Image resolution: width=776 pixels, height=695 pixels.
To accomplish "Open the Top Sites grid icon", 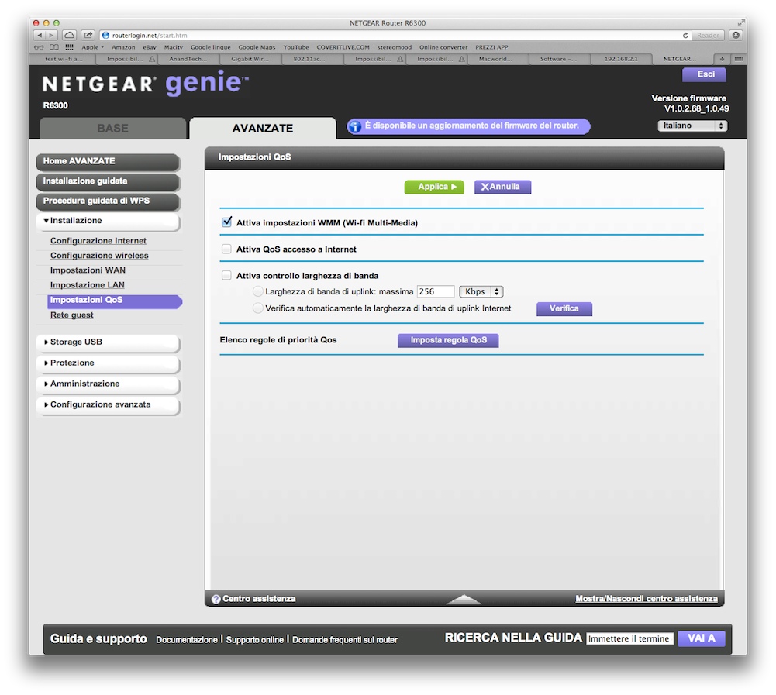I will [69, 47].
